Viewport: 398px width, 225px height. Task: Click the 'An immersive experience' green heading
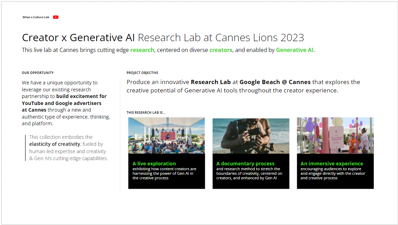332,164
